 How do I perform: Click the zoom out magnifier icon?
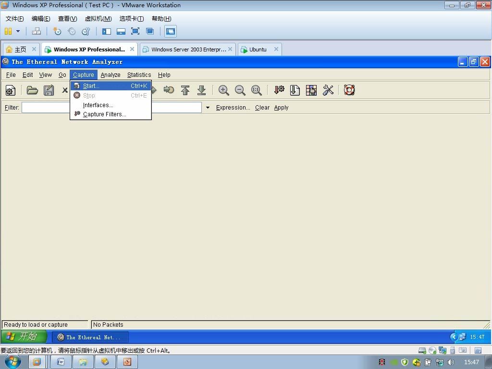tap(240, 90)
